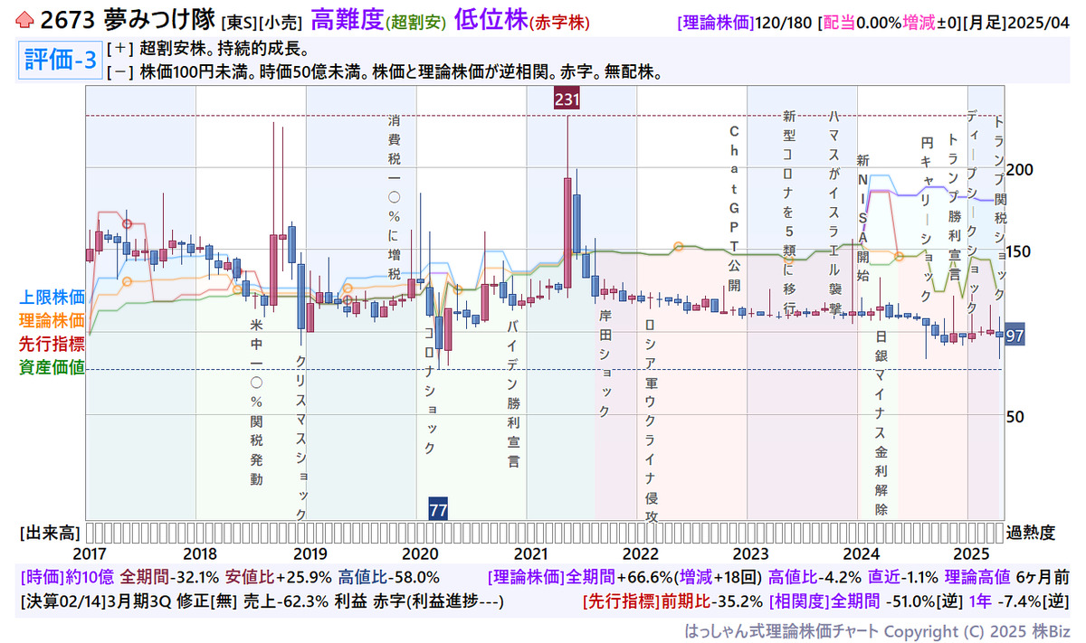Click the 新型コロナを5類に移行 annotation
Image resolution: width=1086 pixels, height=643 pixels.
788,213
